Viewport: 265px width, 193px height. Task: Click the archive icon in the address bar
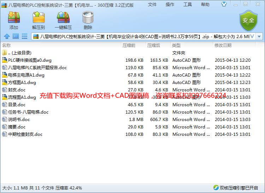[36, 36]
